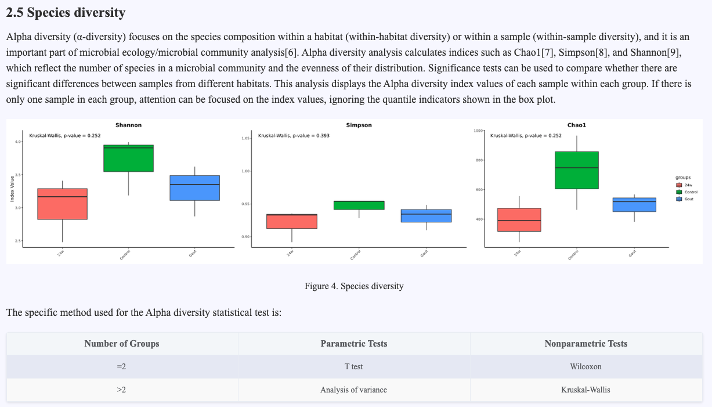
Task: Click the Nonparametric Tests column header
Action: tap(585, 344)
